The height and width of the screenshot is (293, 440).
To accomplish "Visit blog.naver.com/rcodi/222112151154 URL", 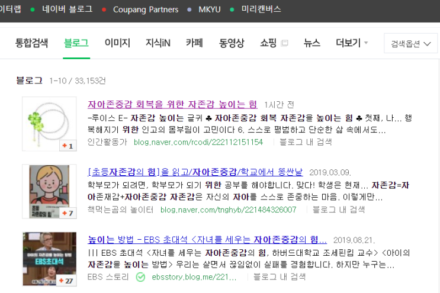I will tap(198, 142).
